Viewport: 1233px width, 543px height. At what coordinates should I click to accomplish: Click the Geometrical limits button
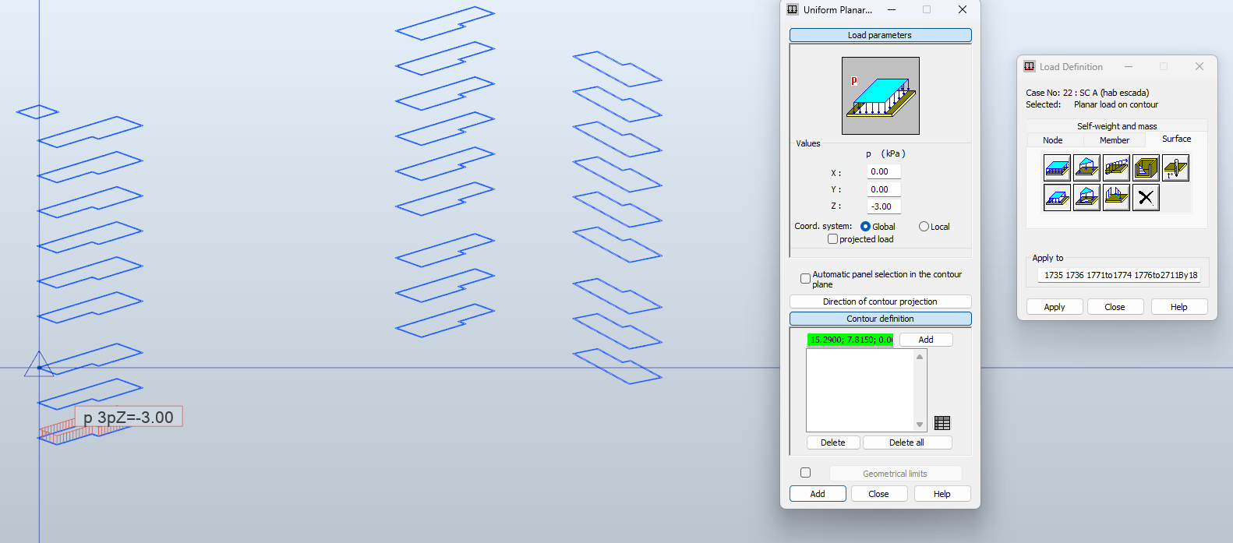click(896, 474)
